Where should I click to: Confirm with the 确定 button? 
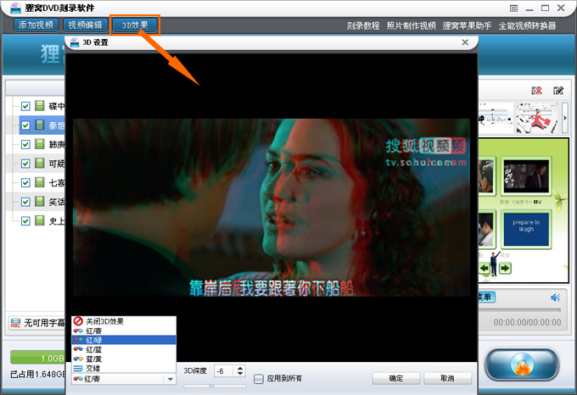click(x=396, y=378)
